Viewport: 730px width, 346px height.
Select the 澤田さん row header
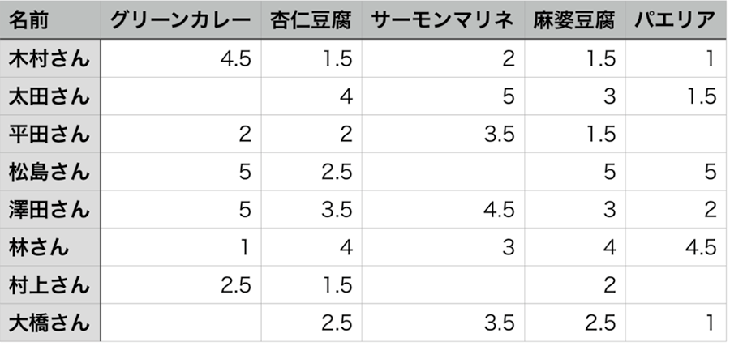(49, 209)
